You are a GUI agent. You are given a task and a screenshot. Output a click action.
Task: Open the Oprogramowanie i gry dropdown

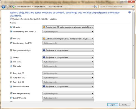[x=68, y=50]
